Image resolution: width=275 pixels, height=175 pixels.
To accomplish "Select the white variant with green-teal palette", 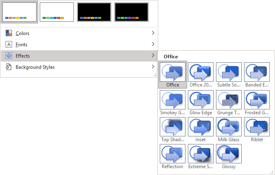I will click(x=57, y=12).
